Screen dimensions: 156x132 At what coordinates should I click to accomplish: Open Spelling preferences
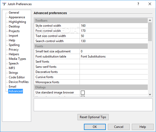coord(14,45)
